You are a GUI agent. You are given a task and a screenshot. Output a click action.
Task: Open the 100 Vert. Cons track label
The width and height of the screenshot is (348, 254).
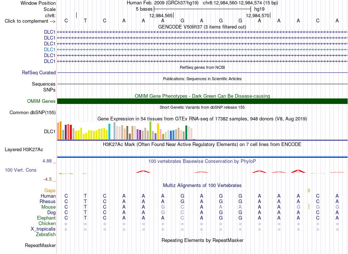21,170
